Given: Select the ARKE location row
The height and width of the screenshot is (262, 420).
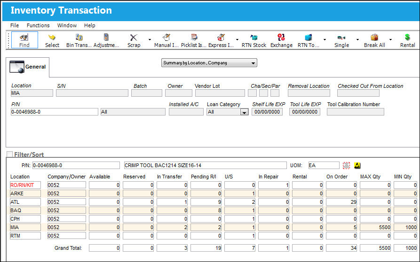Looking at the screenshot, I should [214, 193].
